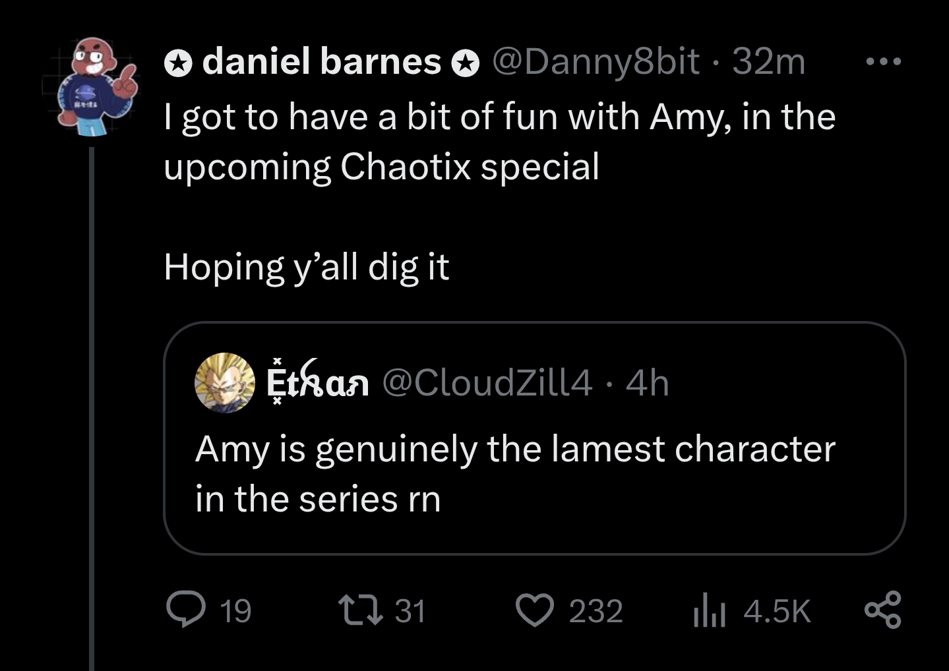Click the daniel barnes display name
This screenshot has width=949, height=671.
coord(321,62)
